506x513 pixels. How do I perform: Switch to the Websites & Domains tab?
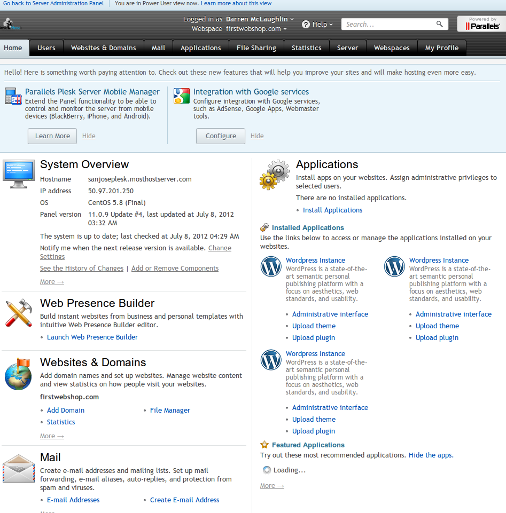[103, 48]
